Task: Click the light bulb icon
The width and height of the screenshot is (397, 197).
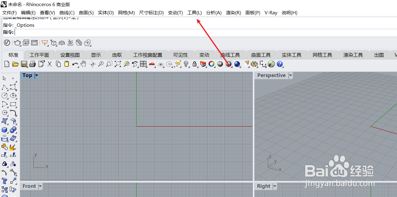Action: click(186, 64)
